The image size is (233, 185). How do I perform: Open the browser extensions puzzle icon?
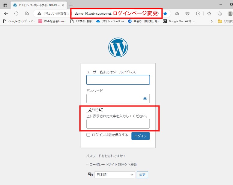198,13
